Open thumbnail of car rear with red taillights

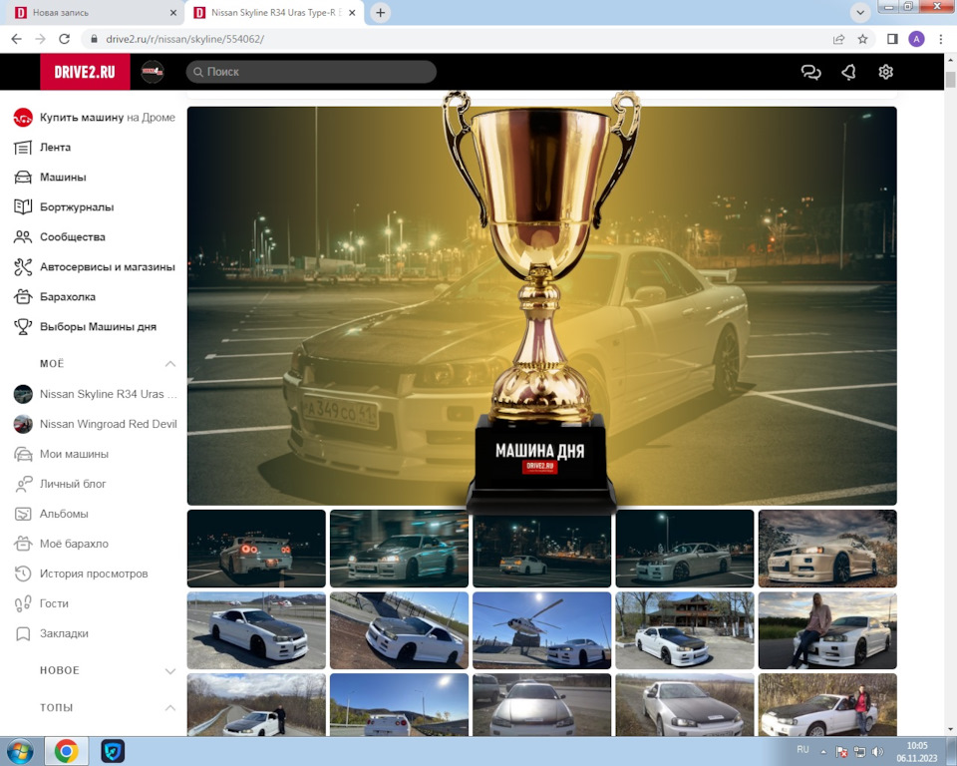pyautogui.click(x=256, y=549)
